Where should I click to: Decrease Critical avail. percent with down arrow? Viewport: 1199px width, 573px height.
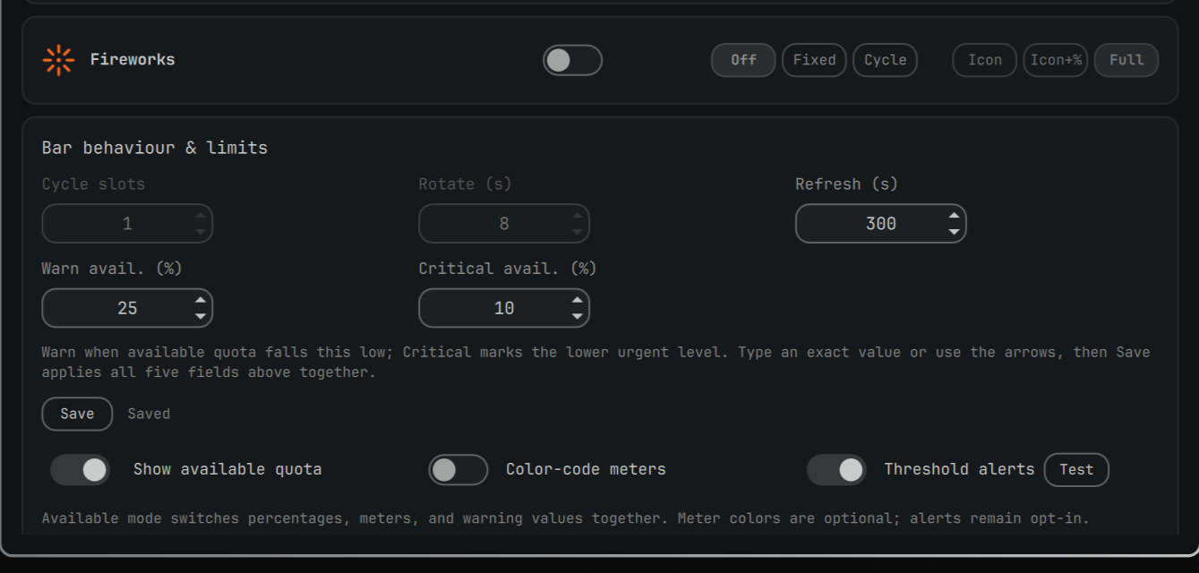tap(578, 316)
